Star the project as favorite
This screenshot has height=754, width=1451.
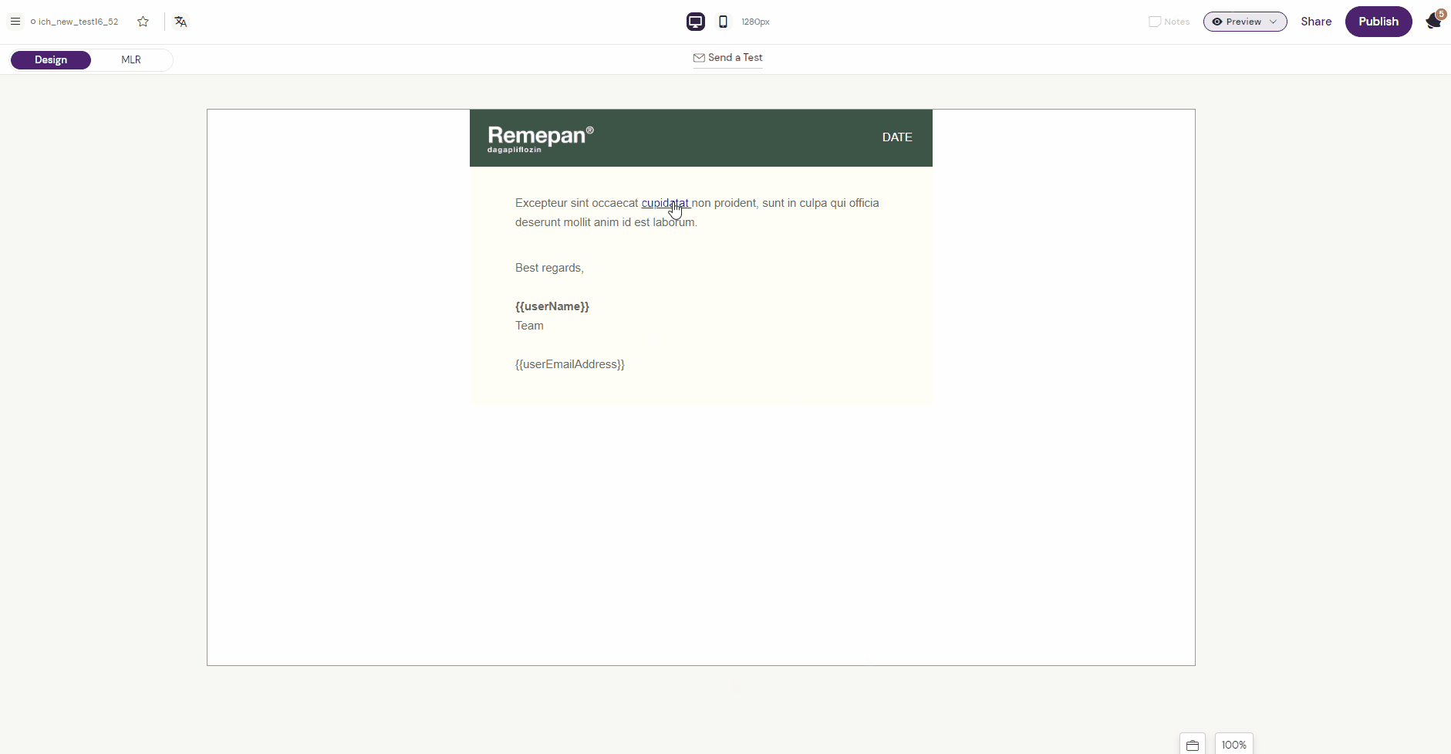click(143, 22)
